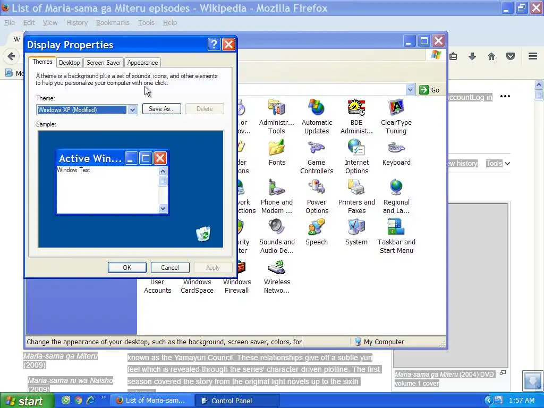Open Firefox Help menu
The height and width of the screenshot is (408, 544).
[170, 22]
